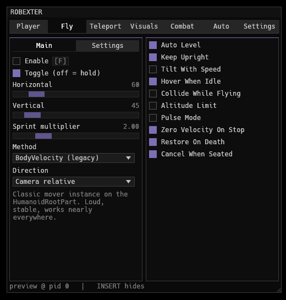Go to the Visuals tab
The image size is (286, 300).
(144, 26)
